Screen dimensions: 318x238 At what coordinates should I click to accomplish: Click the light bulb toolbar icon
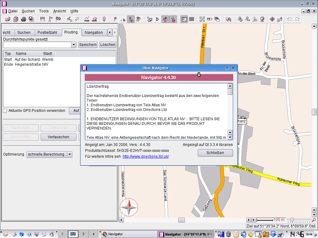(104, 19)
